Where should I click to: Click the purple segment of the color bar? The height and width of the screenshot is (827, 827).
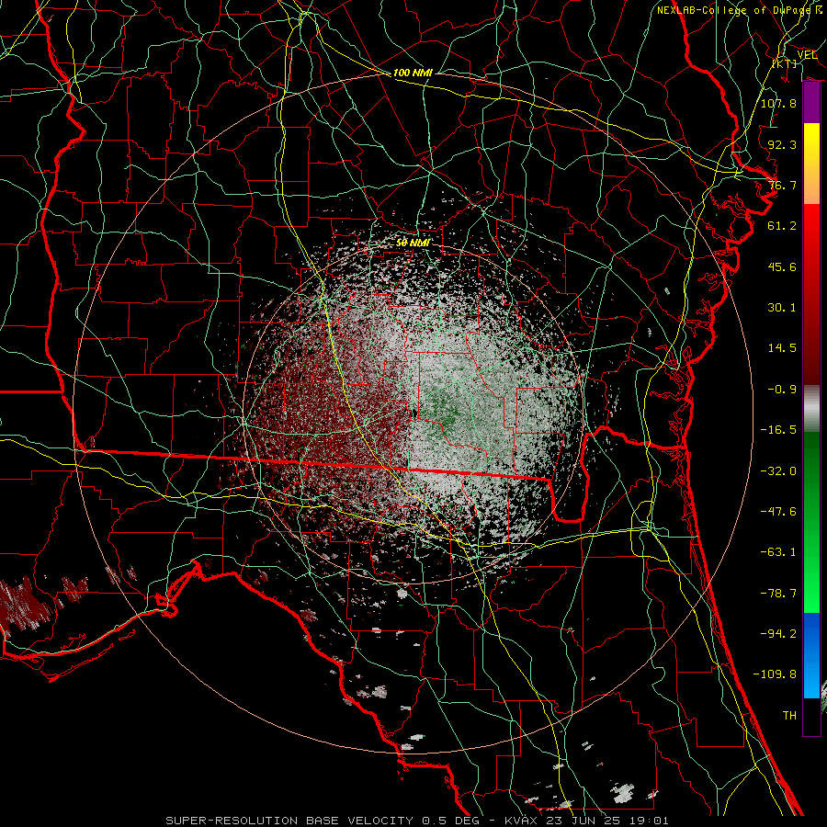[x=811, y=103]
